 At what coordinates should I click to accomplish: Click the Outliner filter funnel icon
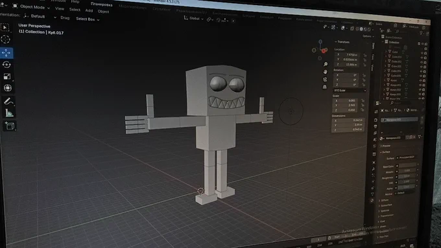coord(421,33)
